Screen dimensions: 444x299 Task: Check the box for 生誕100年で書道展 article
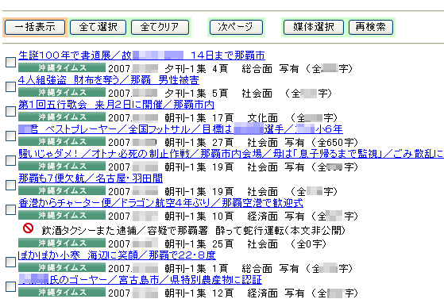11,62
